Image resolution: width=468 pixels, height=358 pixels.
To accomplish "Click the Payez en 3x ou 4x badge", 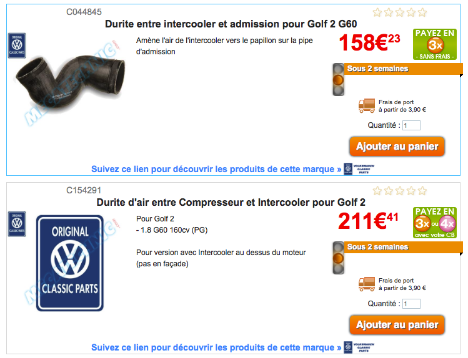I will pyautogui.click(x=435, y=223).
